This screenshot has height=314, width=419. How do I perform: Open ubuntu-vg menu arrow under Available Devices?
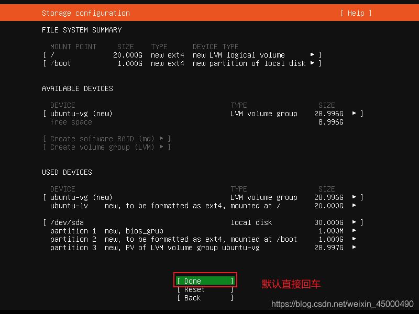(x=354, y=114)
